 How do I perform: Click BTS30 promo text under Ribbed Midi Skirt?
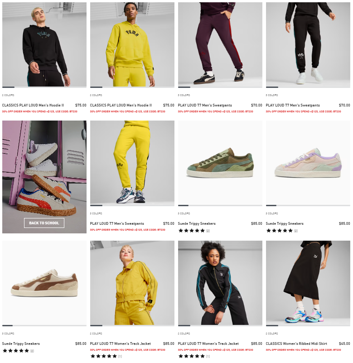(304, 350)
